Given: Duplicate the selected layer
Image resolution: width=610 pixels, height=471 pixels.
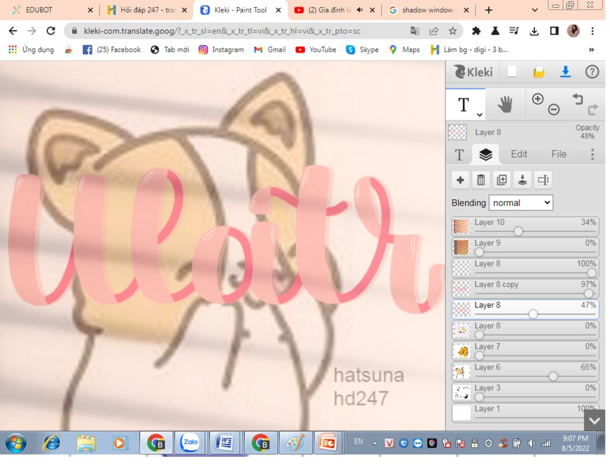Looking at the screenshot, I should point(502,180).
